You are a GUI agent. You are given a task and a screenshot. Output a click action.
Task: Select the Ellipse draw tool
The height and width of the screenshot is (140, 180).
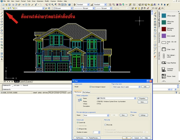click(x=2, y=39)
